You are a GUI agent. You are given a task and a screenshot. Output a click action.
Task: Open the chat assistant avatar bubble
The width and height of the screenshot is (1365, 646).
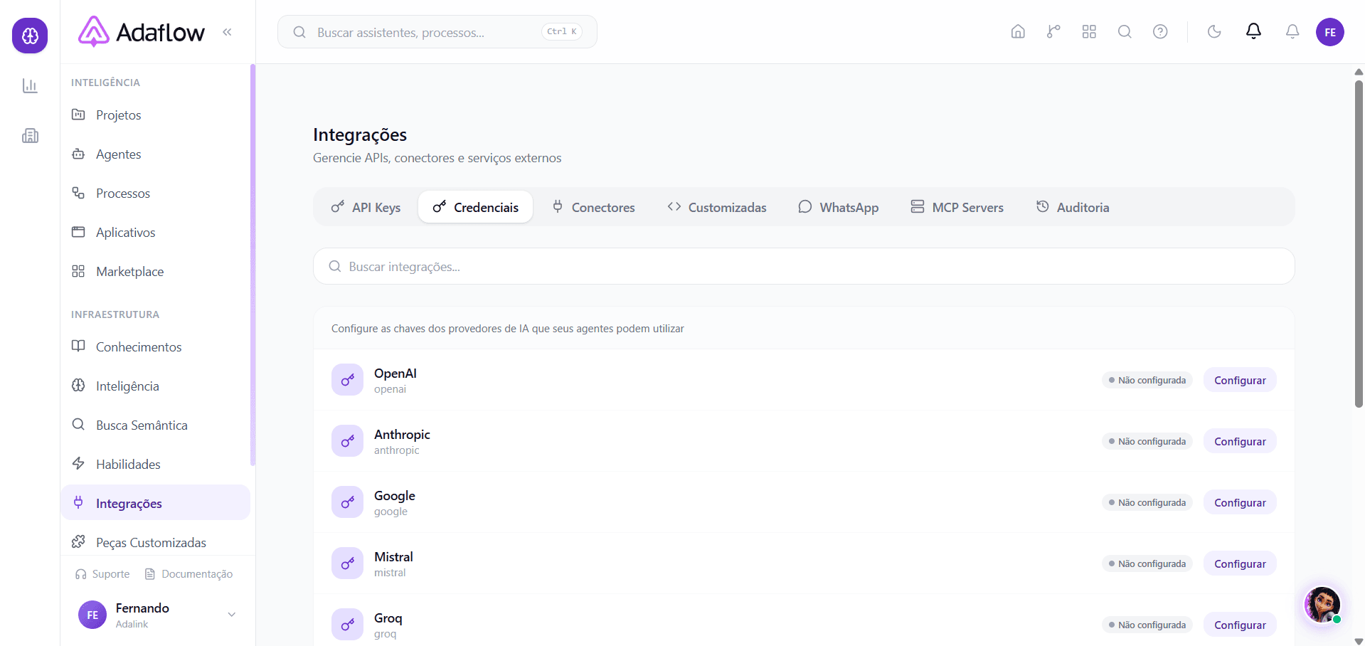(x=1322, y=605)
